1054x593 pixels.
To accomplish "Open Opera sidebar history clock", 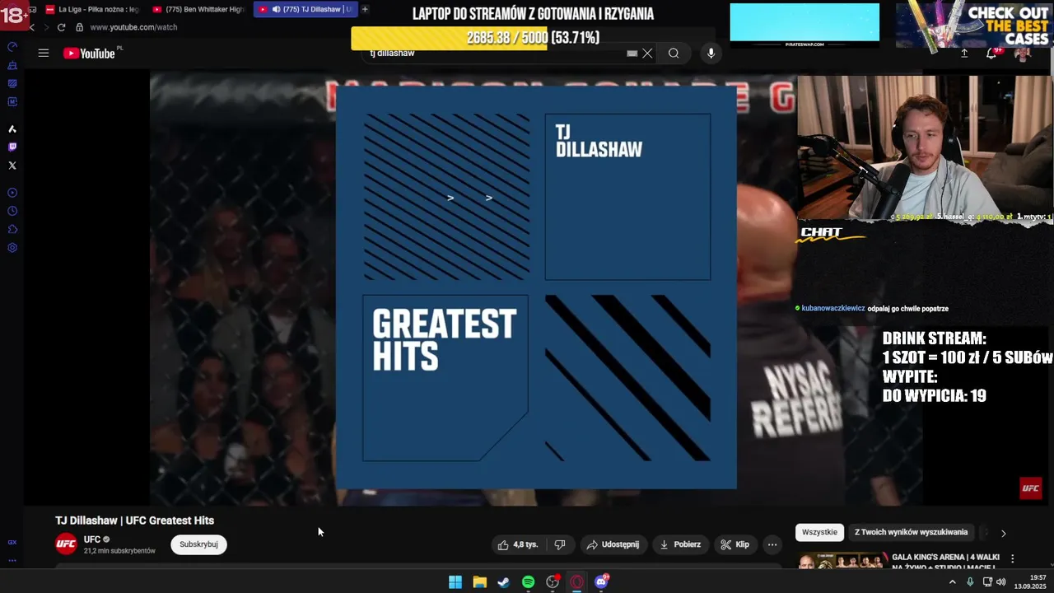I will coord(12,211).
